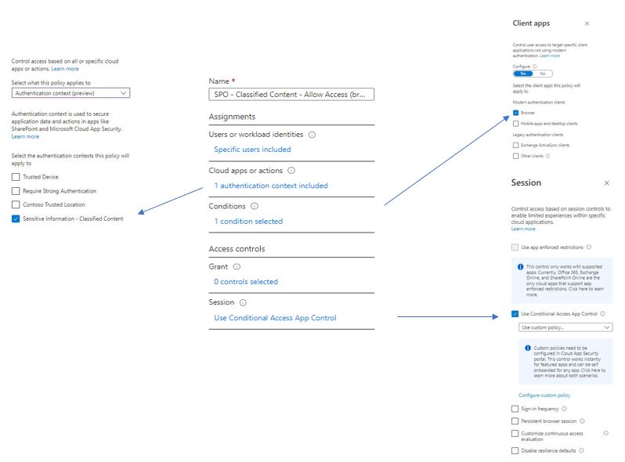Image resolution: width=625 pixels, height=462 pixels.
Task: Click info icon beside Persistent browser session
Action: click(x=582, y=420)
